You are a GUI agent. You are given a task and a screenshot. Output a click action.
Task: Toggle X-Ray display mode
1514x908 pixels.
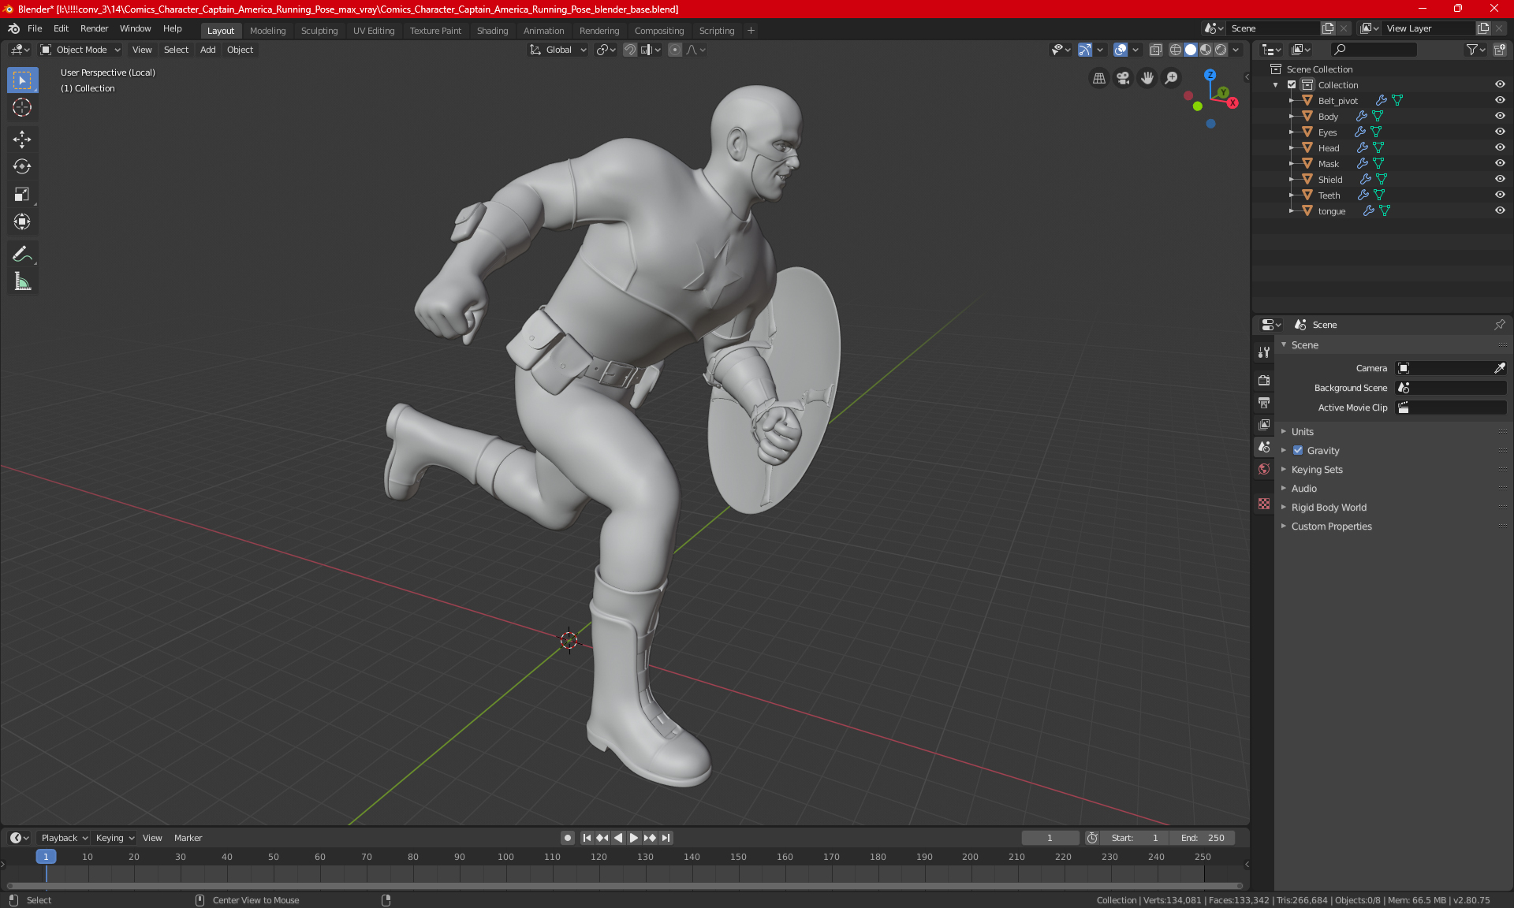click(1155, 50)
